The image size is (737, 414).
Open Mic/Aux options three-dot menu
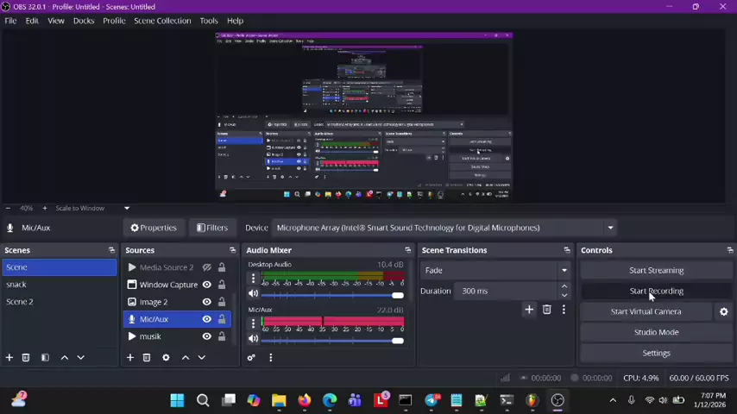[x=253, y=323]
